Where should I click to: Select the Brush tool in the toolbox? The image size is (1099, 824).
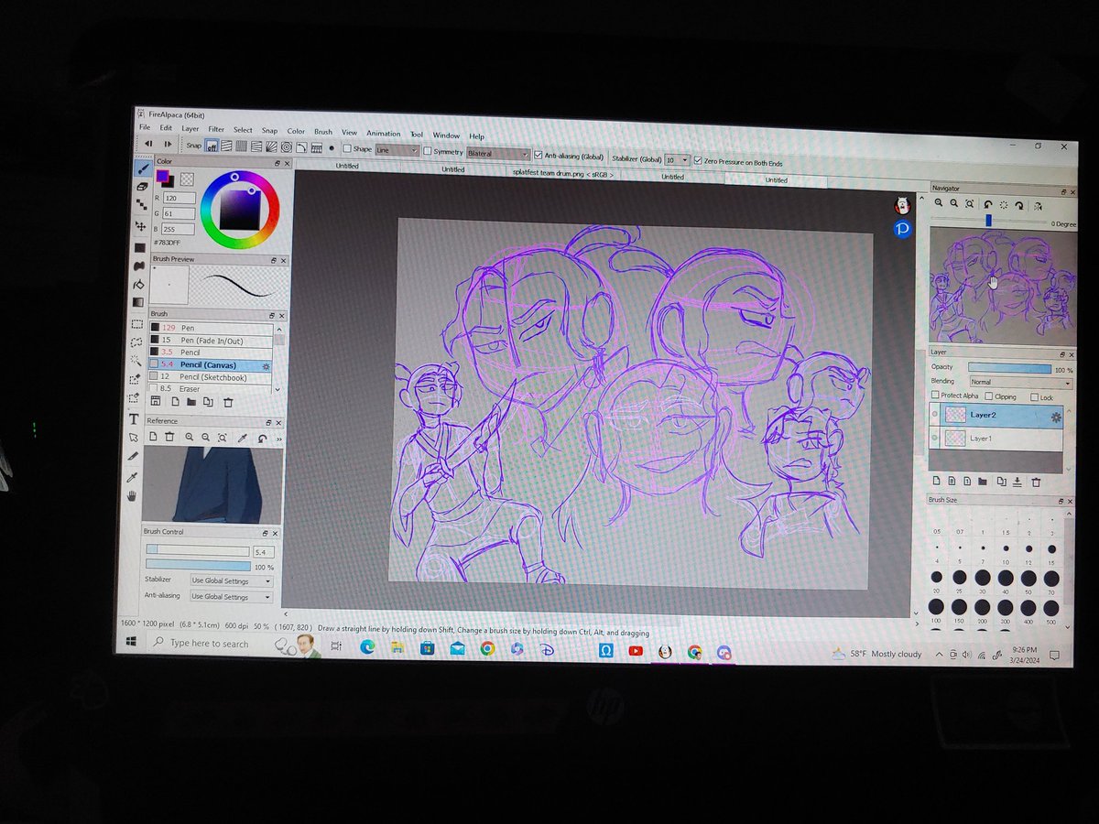tap(142, 168)
